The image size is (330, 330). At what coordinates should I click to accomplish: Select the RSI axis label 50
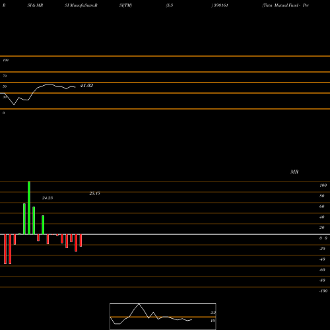click(x=5, y=86)
